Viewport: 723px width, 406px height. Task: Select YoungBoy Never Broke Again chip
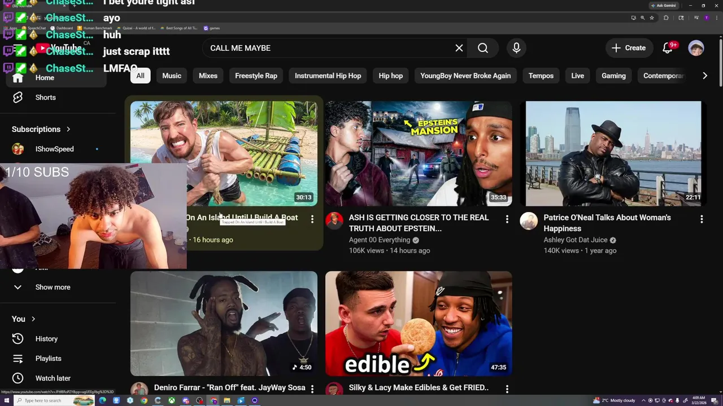coord(465,76)
